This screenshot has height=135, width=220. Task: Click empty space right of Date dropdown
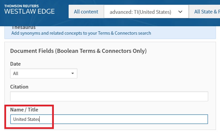click(141, 73)
